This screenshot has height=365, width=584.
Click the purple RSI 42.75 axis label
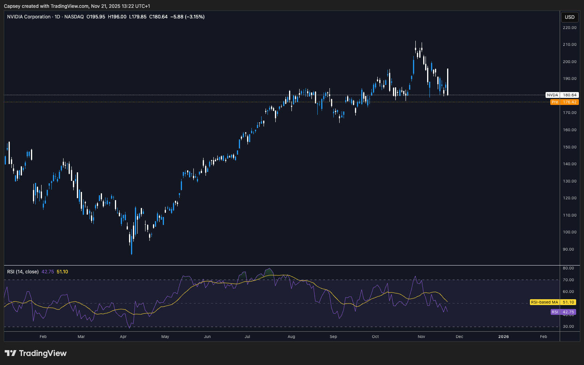tap(563, 312)
